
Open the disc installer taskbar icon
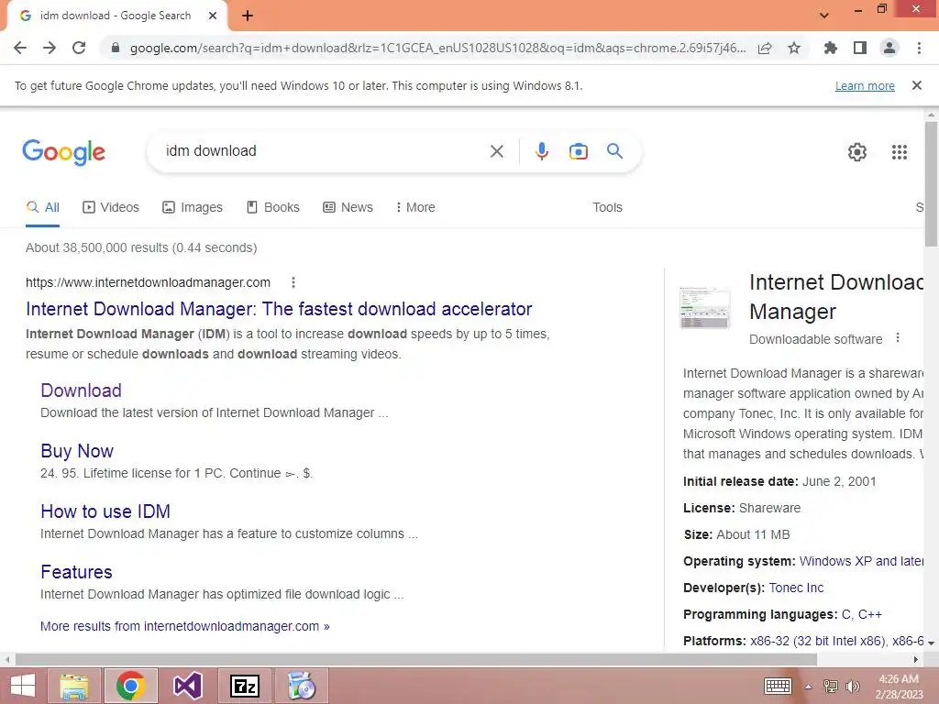point(302,686)
